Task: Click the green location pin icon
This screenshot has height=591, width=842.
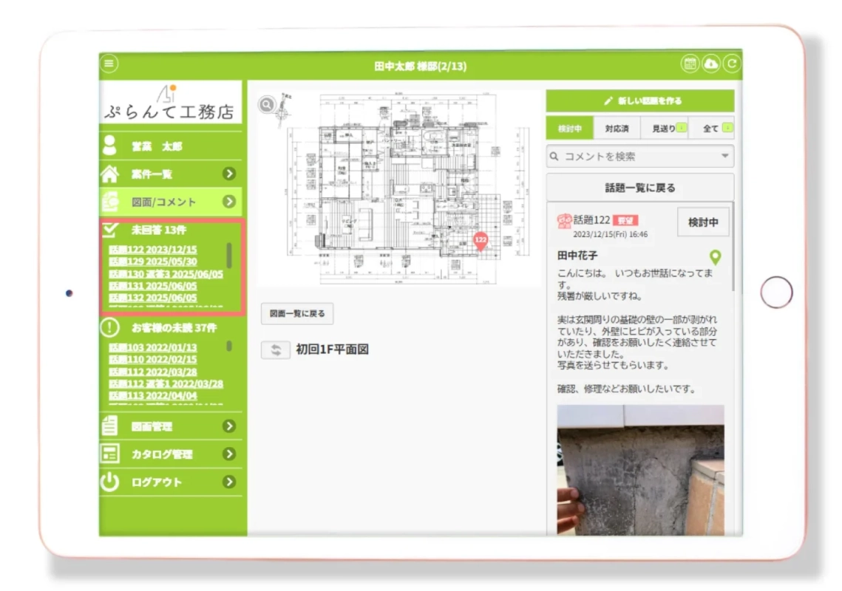Action: click(715, 257)
